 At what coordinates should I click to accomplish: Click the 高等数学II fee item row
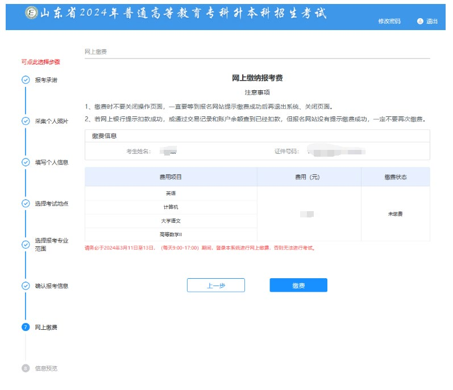pyautogui.click(x=171, y=234)
